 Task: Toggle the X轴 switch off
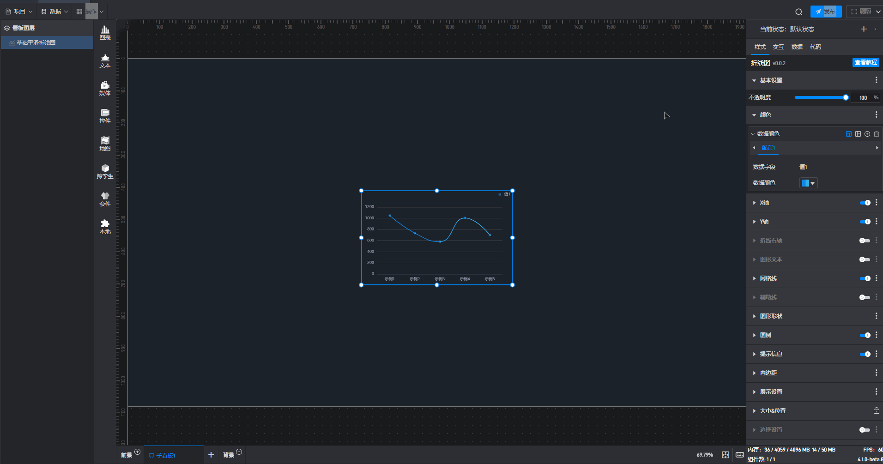[x=865, y=203]
